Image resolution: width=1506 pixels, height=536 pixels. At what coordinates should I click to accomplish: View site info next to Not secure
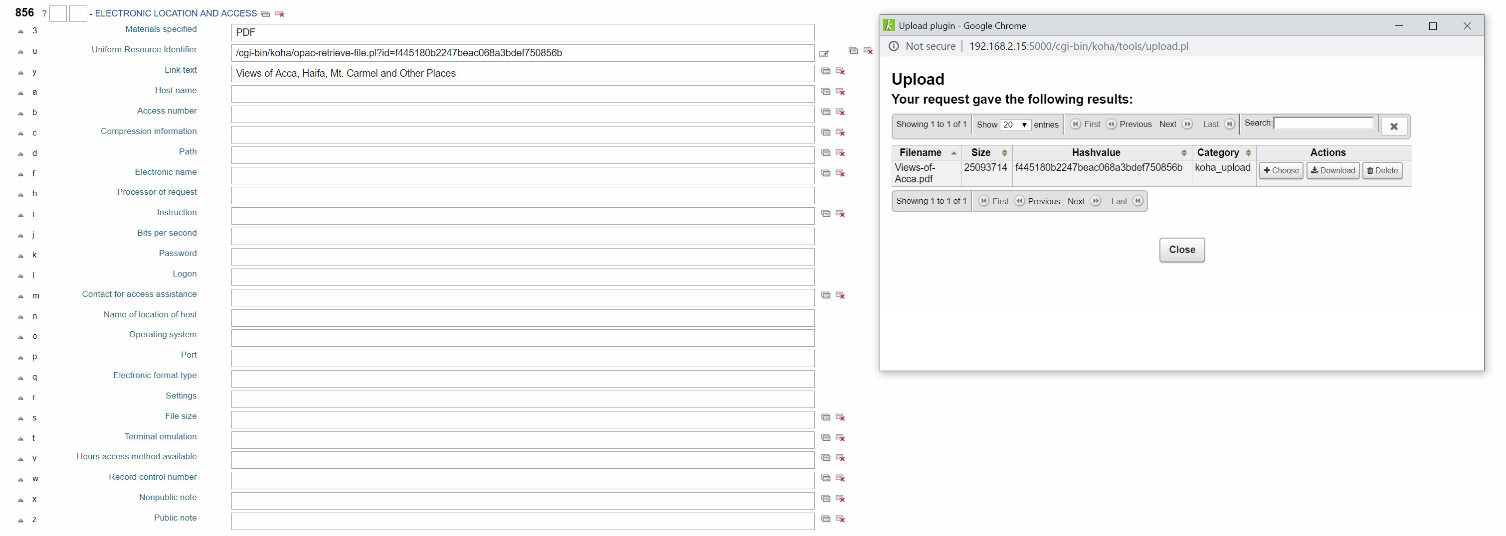point(893,47)
